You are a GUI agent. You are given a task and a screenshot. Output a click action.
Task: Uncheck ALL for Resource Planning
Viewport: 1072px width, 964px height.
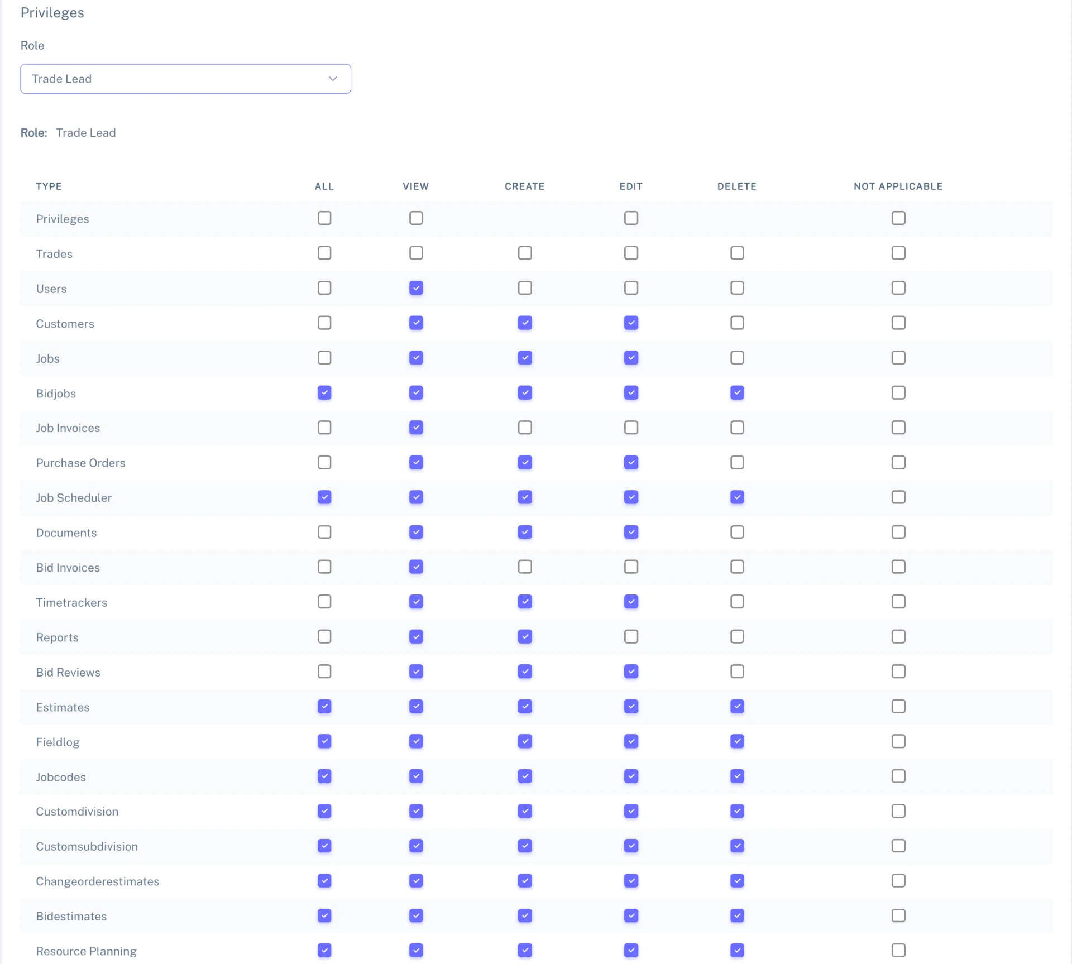tap(324, 950)
